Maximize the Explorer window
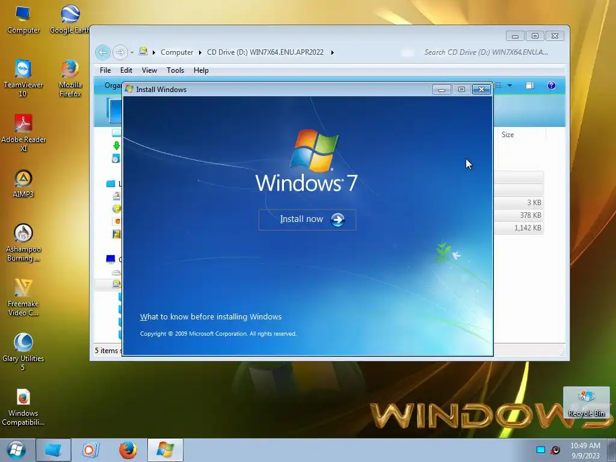Viewport: 616px width, 462px height. pos(535,35)
